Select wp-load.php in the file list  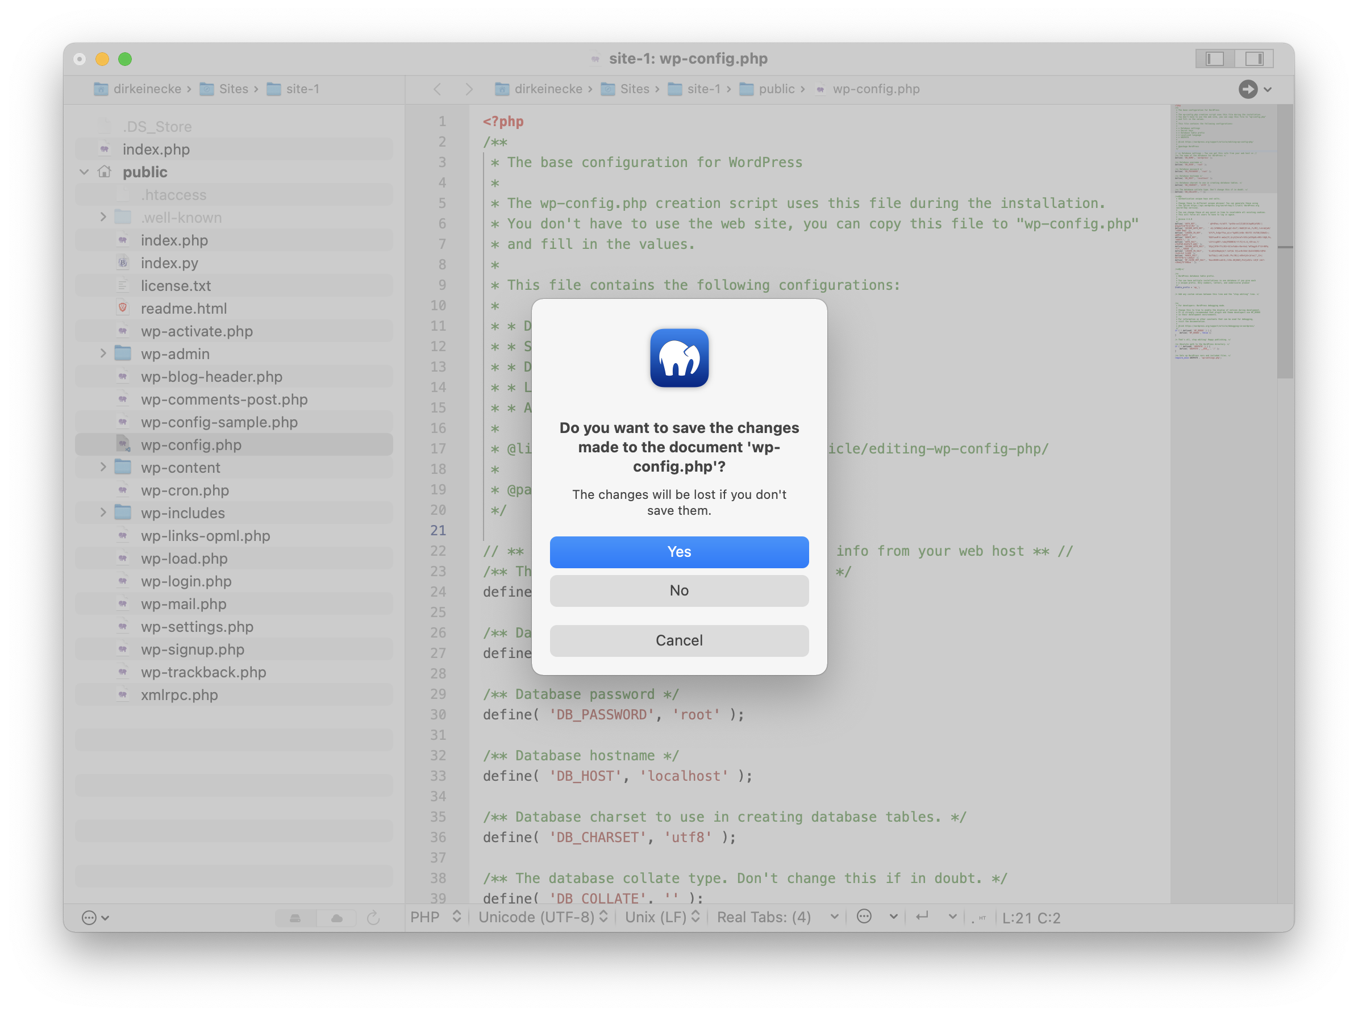pyautogui.click(x=234, y=558)
